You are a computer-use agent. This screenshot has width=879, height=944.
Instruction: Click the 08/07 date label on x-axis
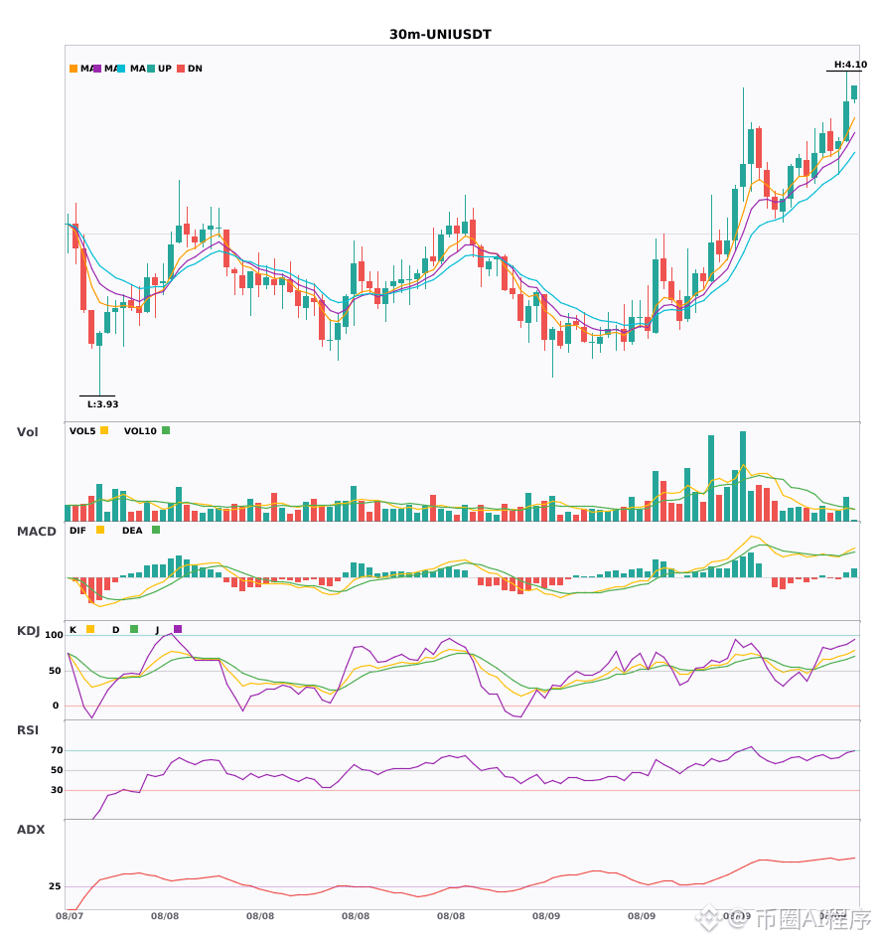[x=70, y=916]
